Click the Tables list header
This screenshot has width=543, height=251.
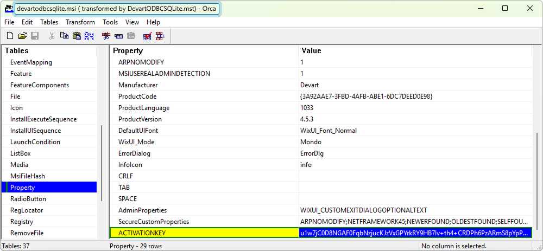(49, 51)
